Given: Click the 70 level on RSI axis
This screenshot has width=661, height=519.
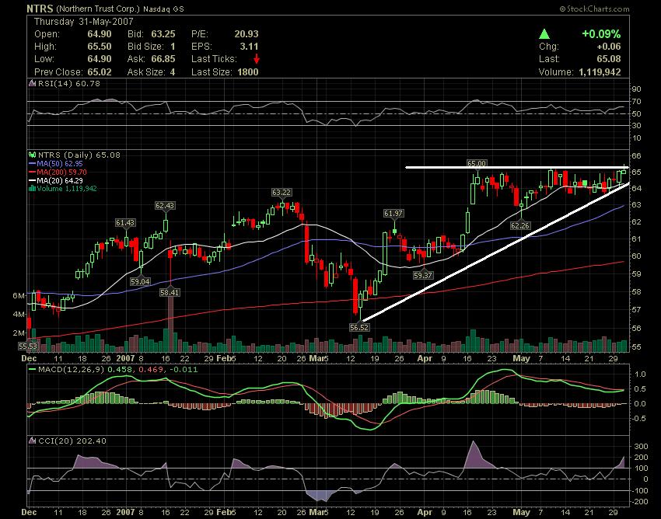Looking at the screenshot, I should [637, 102].
